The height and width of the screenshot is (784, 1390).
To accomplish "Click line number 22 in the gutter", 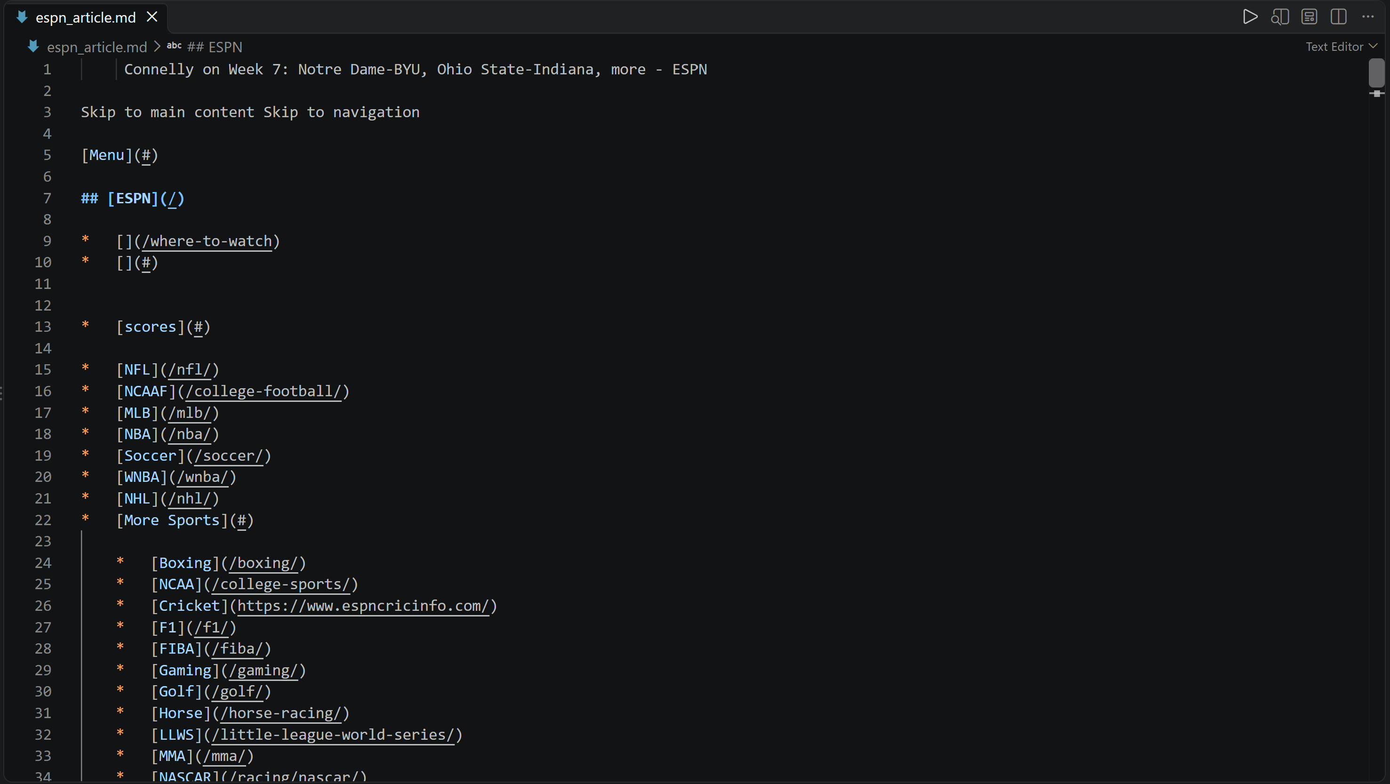I will pos(43,520).
